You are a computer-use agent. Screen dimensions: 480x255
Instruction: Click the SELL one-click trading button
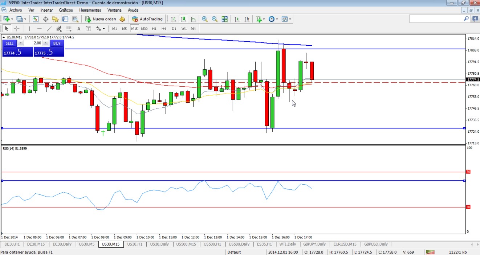coord(9,43)
